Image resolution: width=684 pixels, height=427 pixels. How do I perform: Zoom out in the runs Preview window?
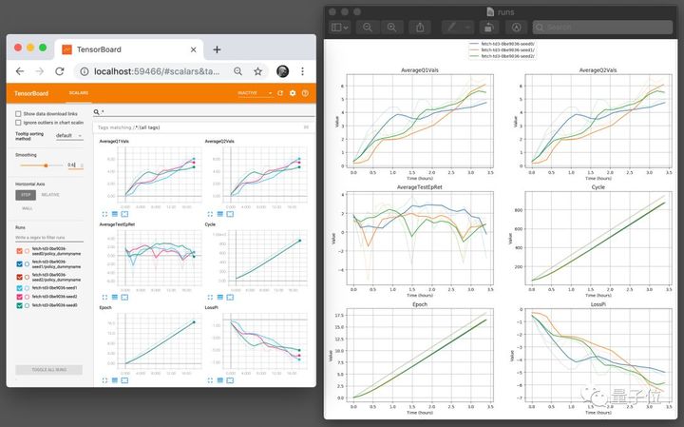tap(368, 28)
